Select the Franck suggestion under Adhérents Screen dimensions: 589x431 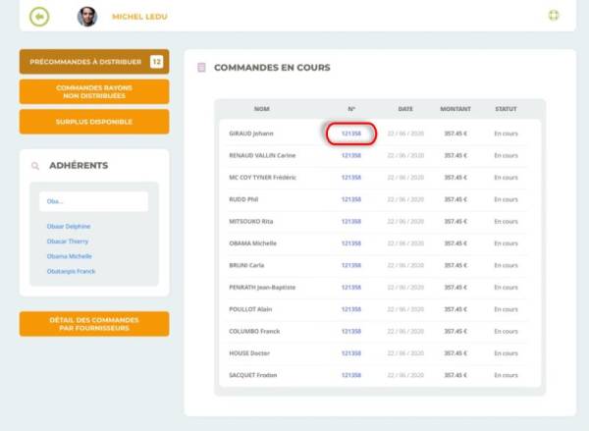[x=72, y=271]
